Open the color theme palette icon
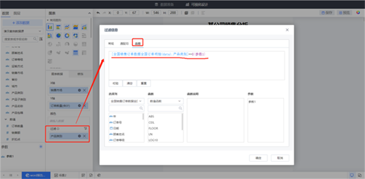The height and width of the screenshot is (179, 365). pos(358,13)
